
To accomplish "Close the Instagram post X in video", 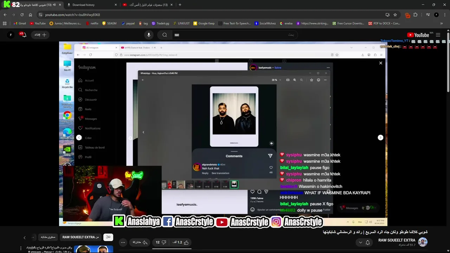I will point(380,63).
